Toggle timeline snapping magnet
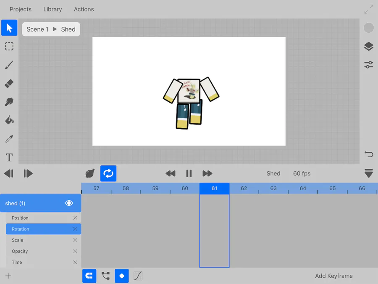This screenshot has width=378, height=284. click(x=89, y=276)
